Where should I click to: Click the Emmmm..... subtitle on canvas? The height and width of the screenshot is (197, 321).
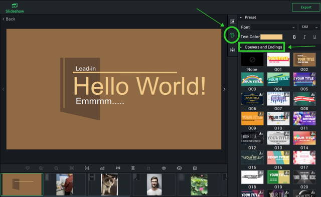click(x=100, y=101)
